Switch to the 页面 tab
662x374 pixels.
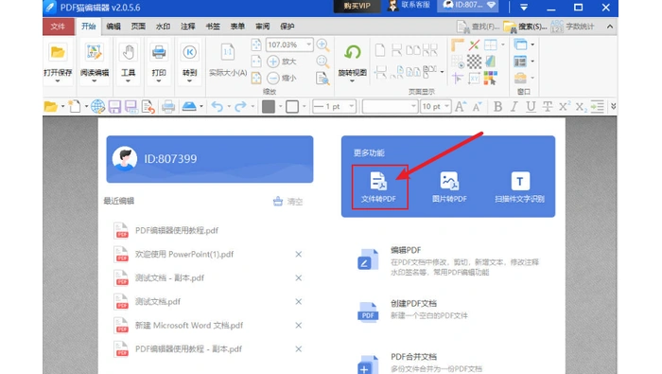click(138, 27)
